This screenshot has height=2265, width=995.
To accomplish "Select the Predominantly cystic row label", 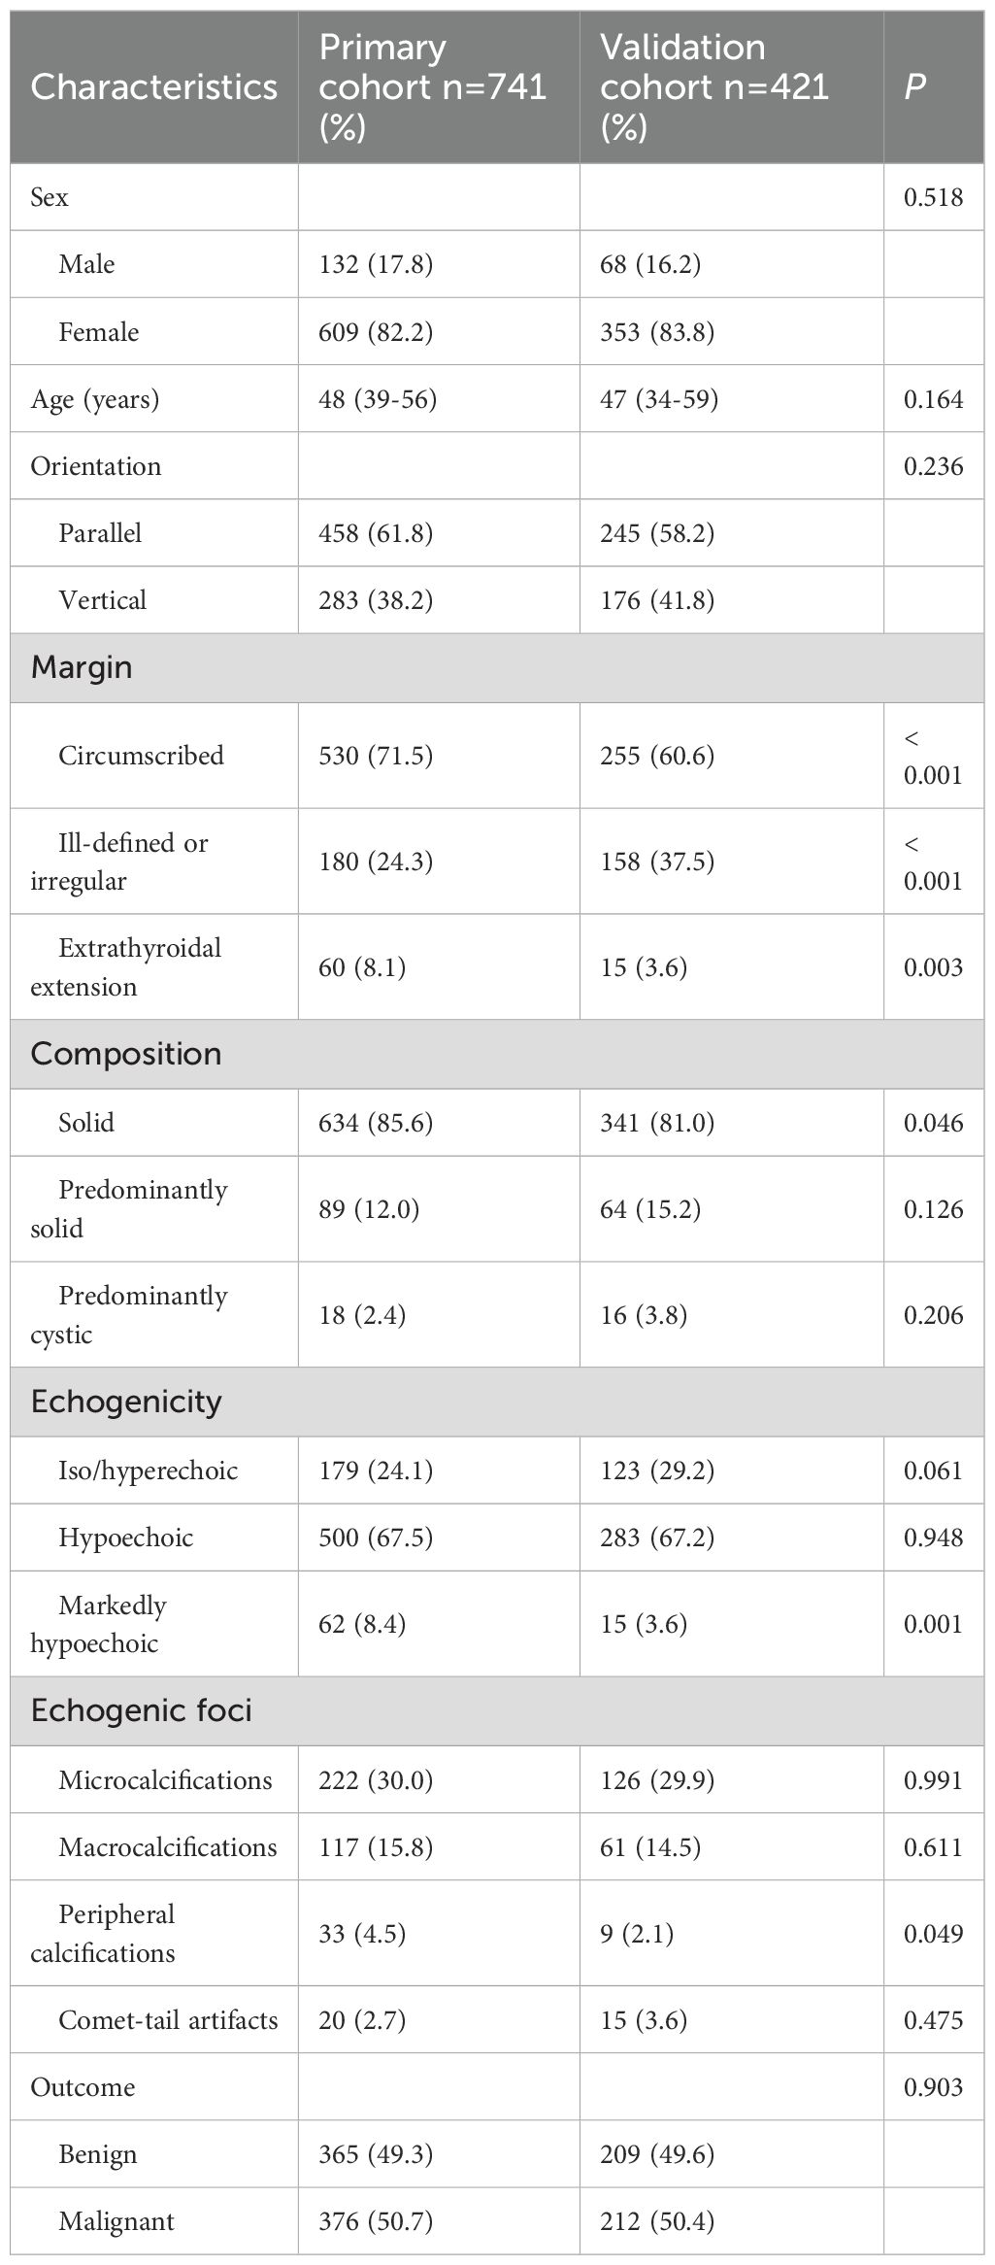I will (129, 1315).
